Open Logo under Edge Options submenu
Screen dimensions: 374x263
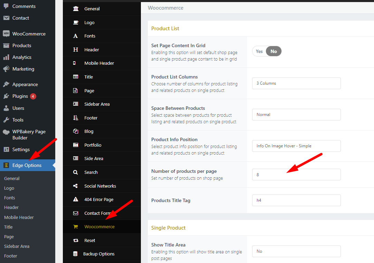[x=9, y=188]
